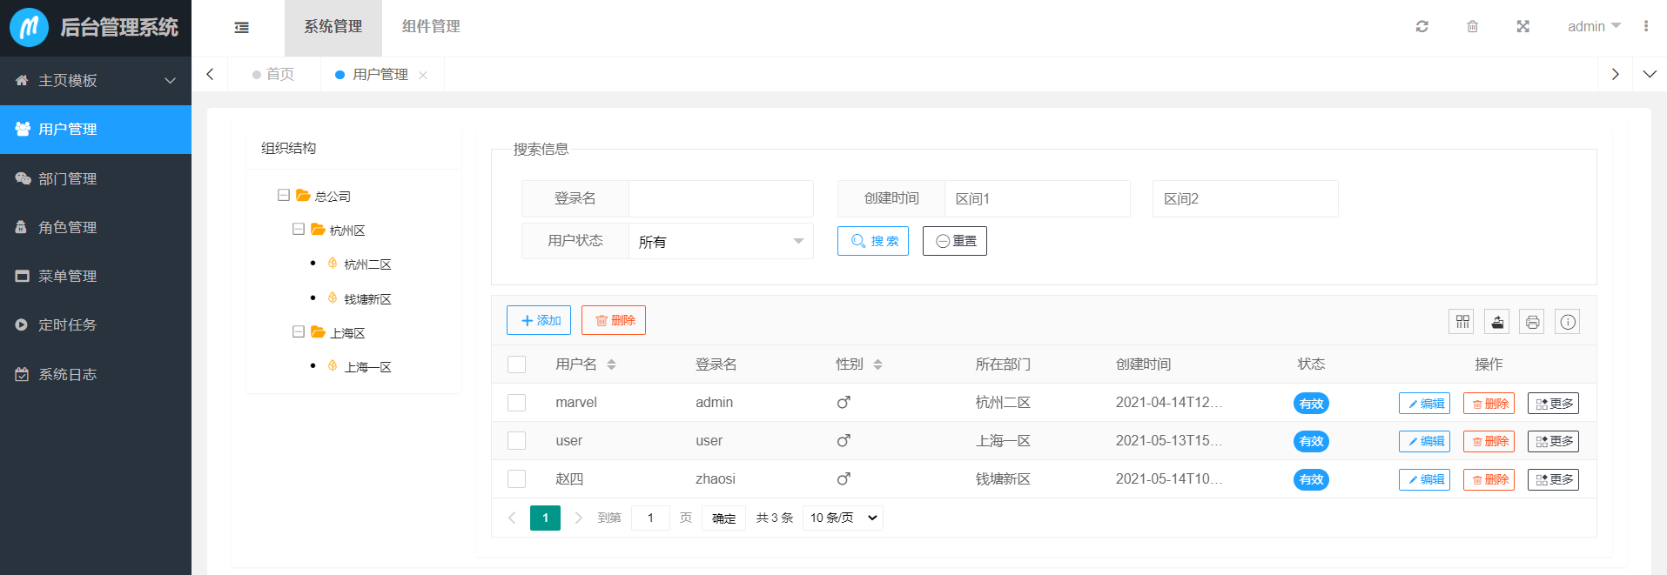
Task: Open the column filter icon above table
Action: pos(1462,322)
